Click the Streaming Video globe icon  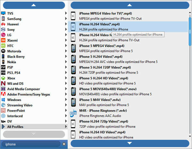click(3, 105)
